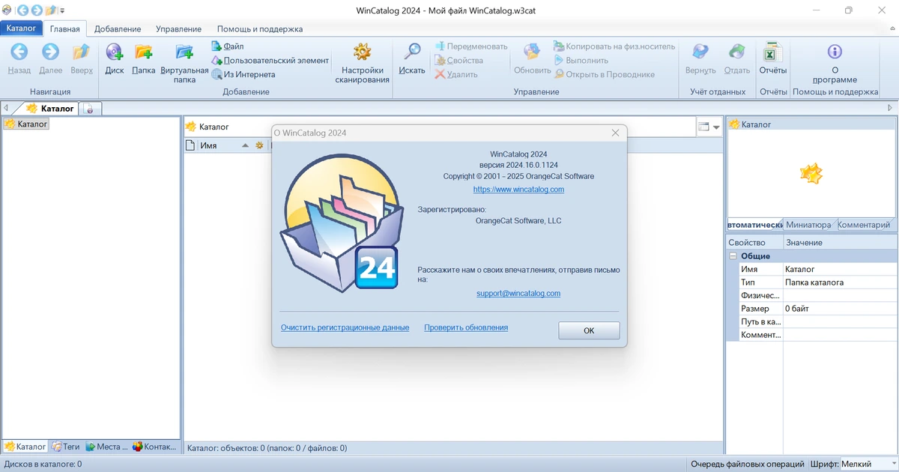This screenshot has width=899, height=472.
Task: Click the Тип value Папка каталога
Action: point(839,282)
